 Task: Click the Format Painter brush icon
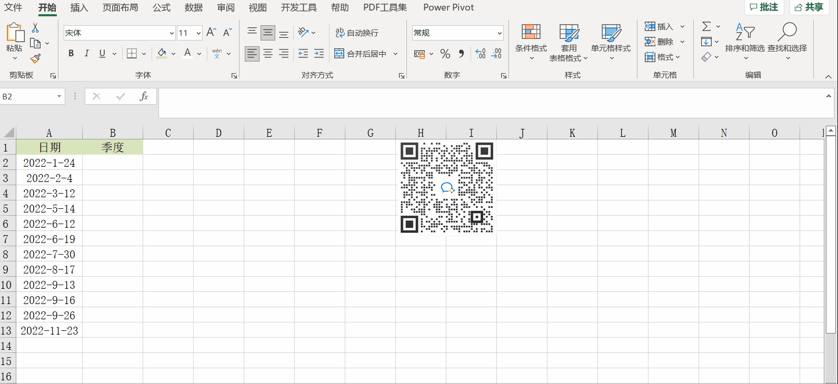point(35,58)
